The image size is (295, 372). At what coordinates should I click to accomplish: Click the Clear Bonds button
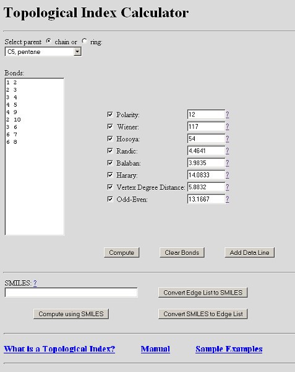[x=182, y=252]
